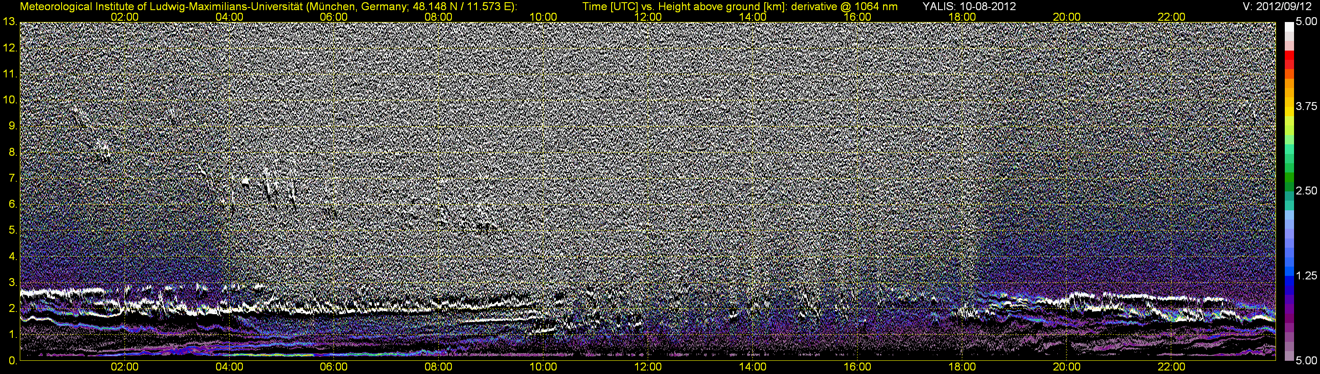Select the 18:00 label on the top time axis
The image size is (1320, 374).
tap(962, 17)
